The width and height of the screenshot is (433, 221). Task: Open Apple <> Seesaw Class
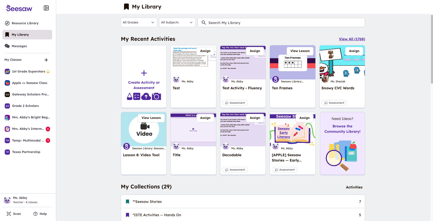coord(27,83)
